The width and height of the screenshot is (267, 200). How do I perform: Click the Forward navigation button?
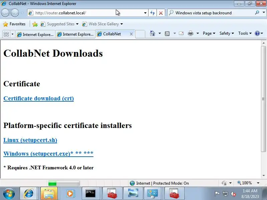point(15,13)
